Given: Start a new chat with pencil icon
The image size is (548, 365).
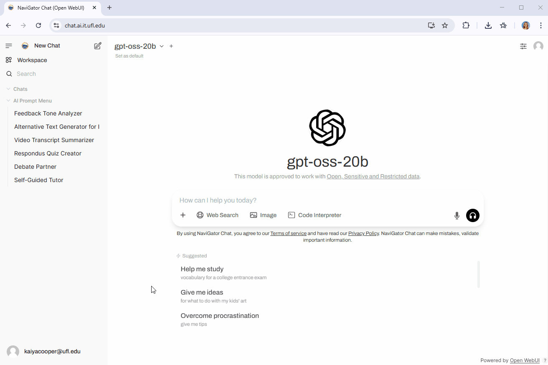Looking at the screenshot, I should pyautogui.click(x=98, y=46).
